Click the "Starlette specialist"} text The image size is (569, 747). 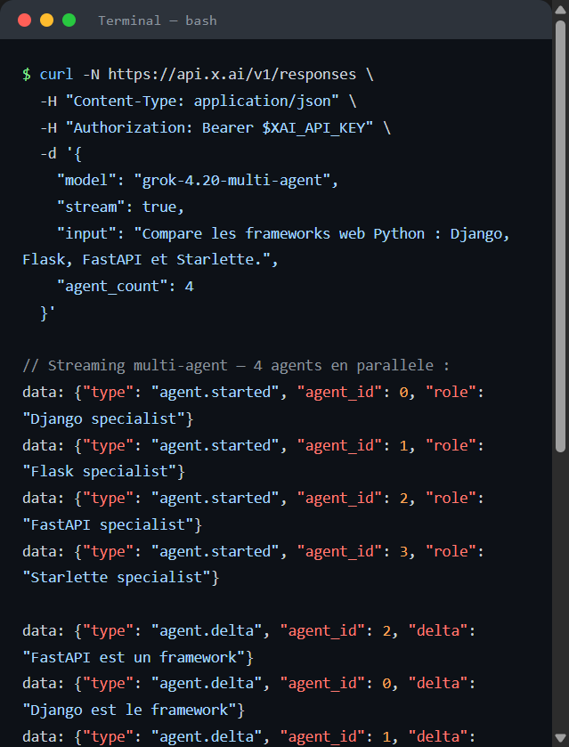(121, 578)
